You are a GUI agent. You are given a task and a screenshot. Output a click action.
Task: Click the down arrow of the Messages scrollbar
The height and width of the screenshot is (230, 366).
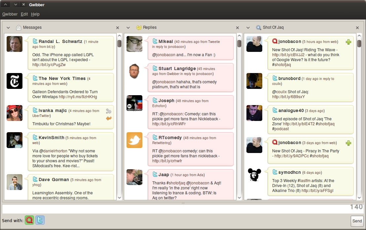[x=119, y=198]
